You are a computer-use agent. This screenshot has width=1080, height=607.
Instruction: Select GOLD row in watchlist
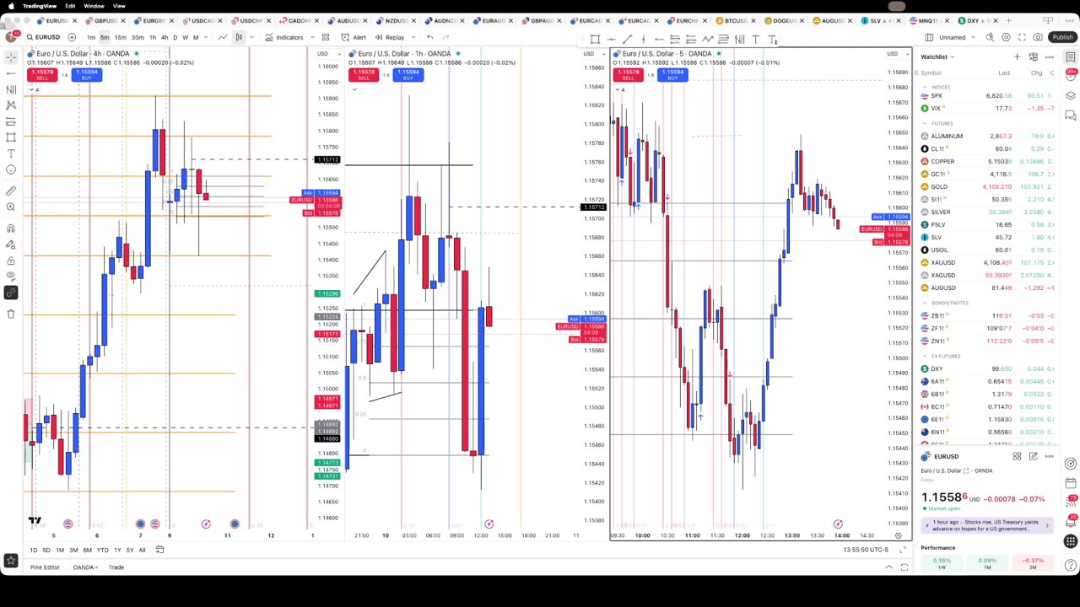point(987,186)
